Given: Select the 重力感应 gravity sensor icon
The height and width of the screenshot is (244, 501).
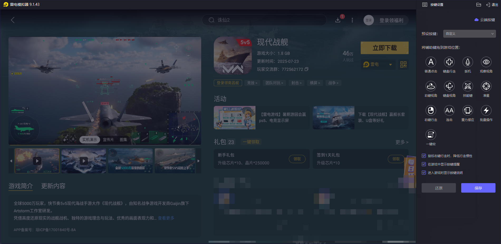Looking at the screenshot, I should (x=468, y=110).
